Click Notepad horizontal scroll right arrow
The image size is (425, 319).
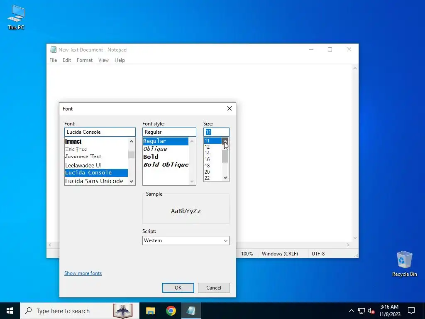pyautogui.click(x=348, y=245)
